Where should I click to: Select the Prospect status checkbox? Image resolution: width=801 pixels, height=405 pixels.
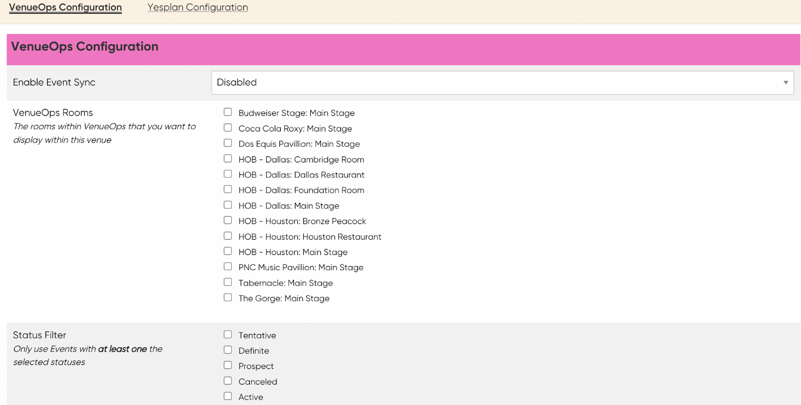(228, 365)
